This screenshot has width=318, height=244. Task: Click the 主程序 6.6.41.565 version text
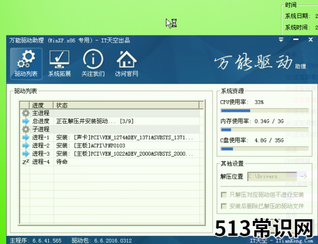pyautogui.click(x=35, y=240)
